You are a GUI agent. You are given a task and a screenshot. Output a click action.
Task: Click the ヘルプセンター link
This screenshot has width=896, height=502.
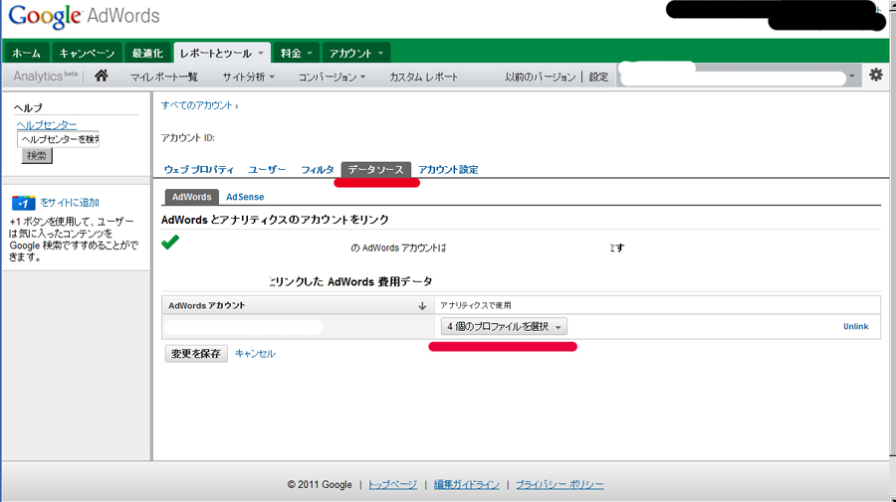click(x=46, y=124)
